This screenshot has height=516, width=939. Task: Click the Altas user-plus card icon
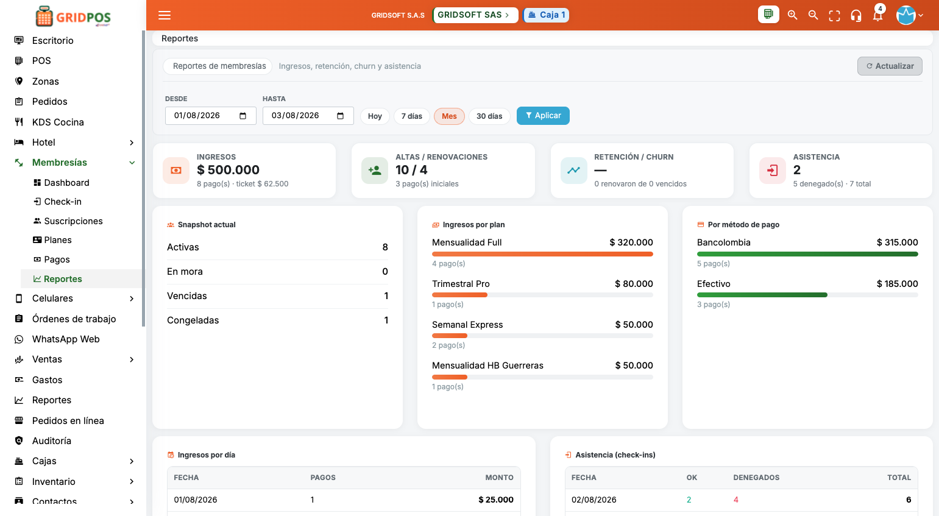click(375, 171)
